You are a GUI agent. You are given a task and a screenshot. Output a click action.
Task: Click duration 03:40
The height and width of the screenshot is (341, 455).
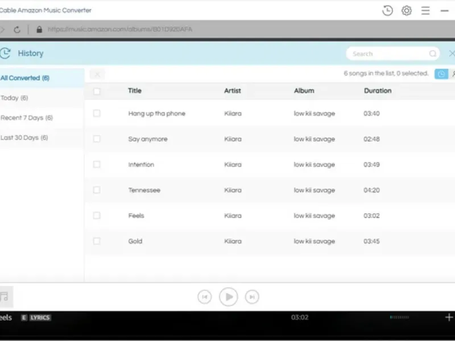pyautogui.click(x=371, y=114)
